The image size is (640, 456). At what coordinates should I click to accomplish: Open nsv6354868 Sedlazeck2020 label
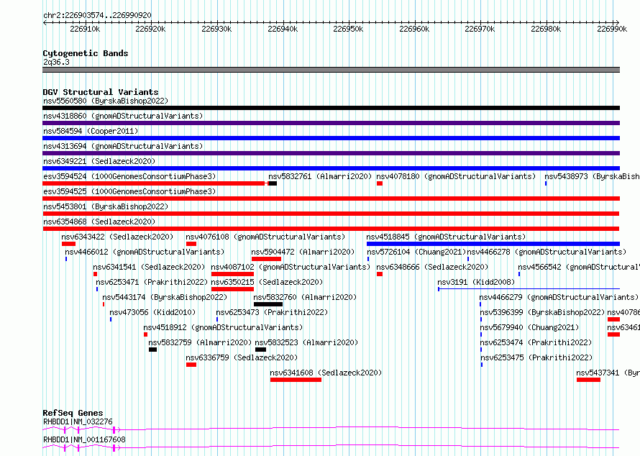(99, 222)
